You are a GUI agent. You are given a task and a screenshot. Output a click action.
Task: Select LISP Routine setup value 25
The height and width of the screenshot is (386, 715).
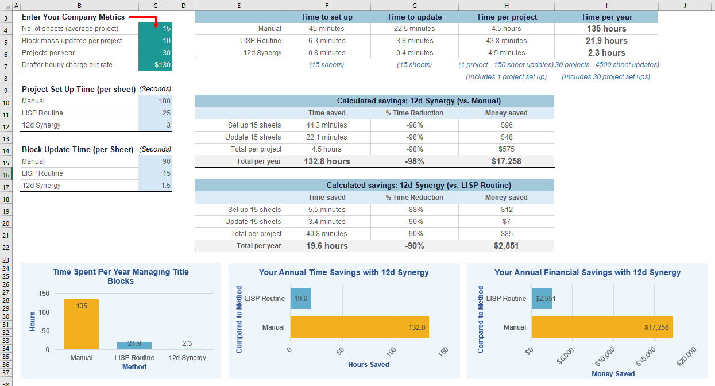click(x=155, y=113)
